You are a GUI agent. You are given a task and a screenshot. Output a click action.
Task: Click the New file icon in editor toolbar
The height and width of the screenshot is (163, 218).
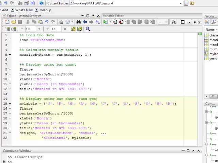point(7,22)
